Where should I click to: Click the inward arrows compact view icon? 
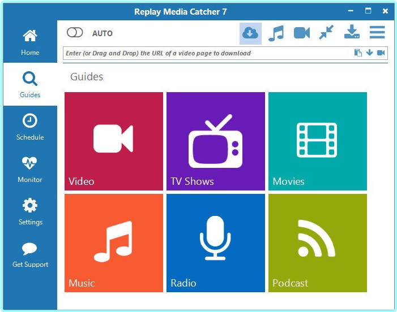coord(326,32)
